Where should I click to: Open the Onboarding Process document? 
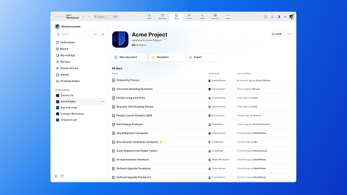128,80
